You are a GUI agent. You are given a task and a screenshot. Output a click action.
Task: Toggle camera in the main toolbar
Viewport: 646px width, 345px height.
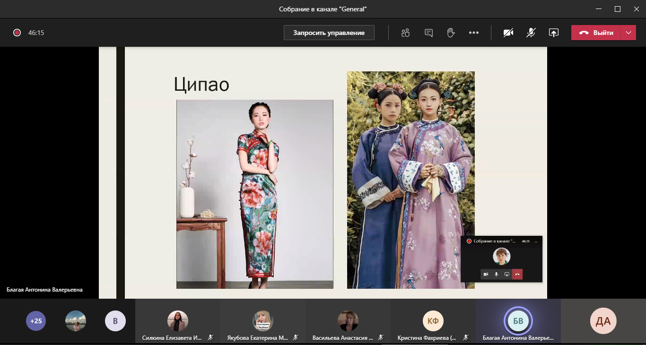pyautogui.click(x=508, y=33)
